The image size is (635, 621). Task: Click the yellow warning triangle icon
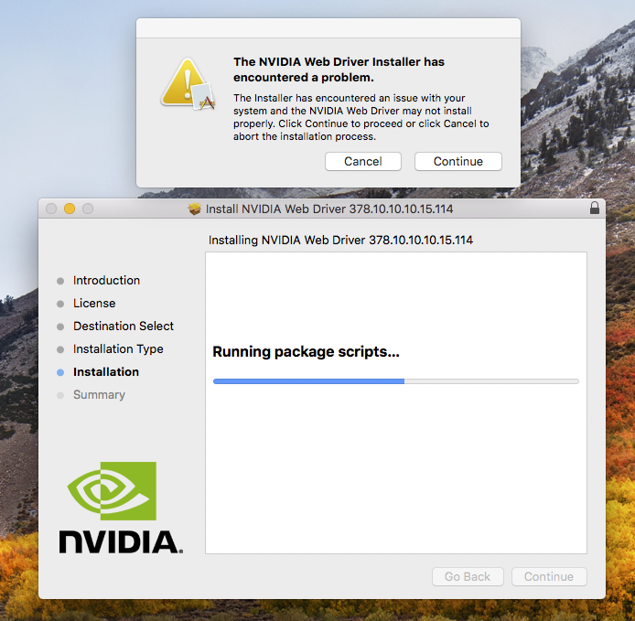(x=188, y=84)
